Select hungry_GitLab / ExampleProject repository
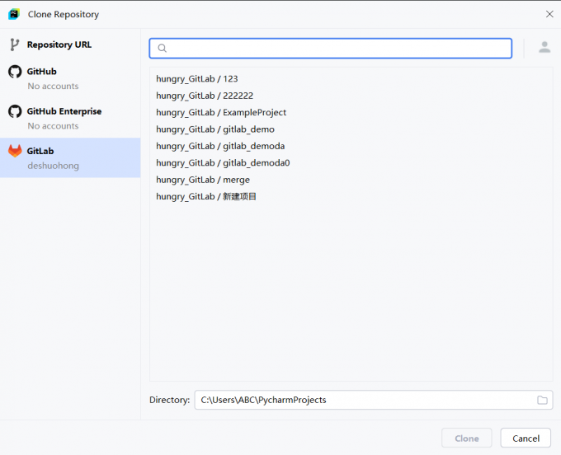Viewport: 561px width, 455px height. [x=221, y=112]
